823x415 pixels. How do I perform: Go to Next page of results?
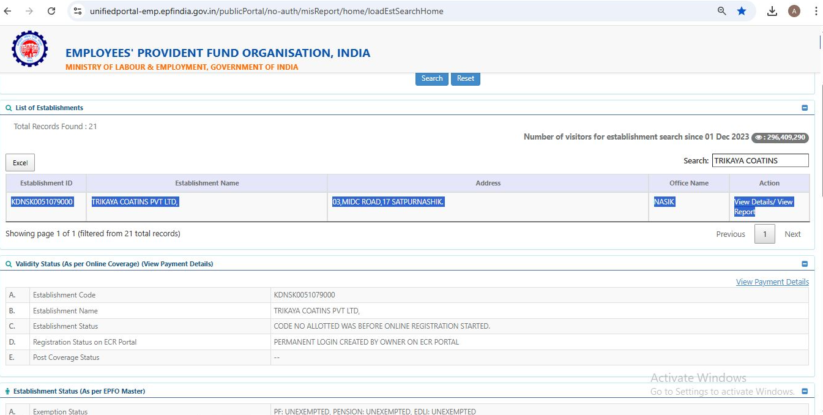[x=792, y=234]
